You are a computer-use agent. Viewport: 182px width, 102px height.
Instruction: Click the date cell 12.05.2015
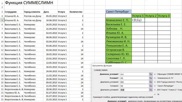[50, 63]
